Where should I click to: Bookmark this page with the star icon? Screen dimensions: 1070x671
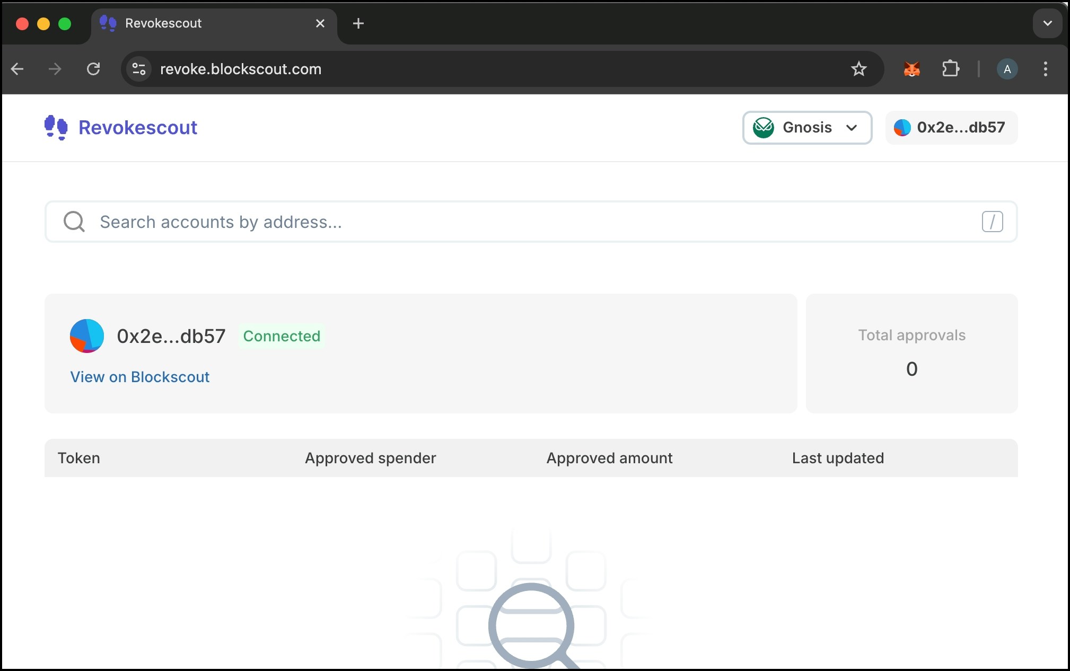[x=858, y=69]
